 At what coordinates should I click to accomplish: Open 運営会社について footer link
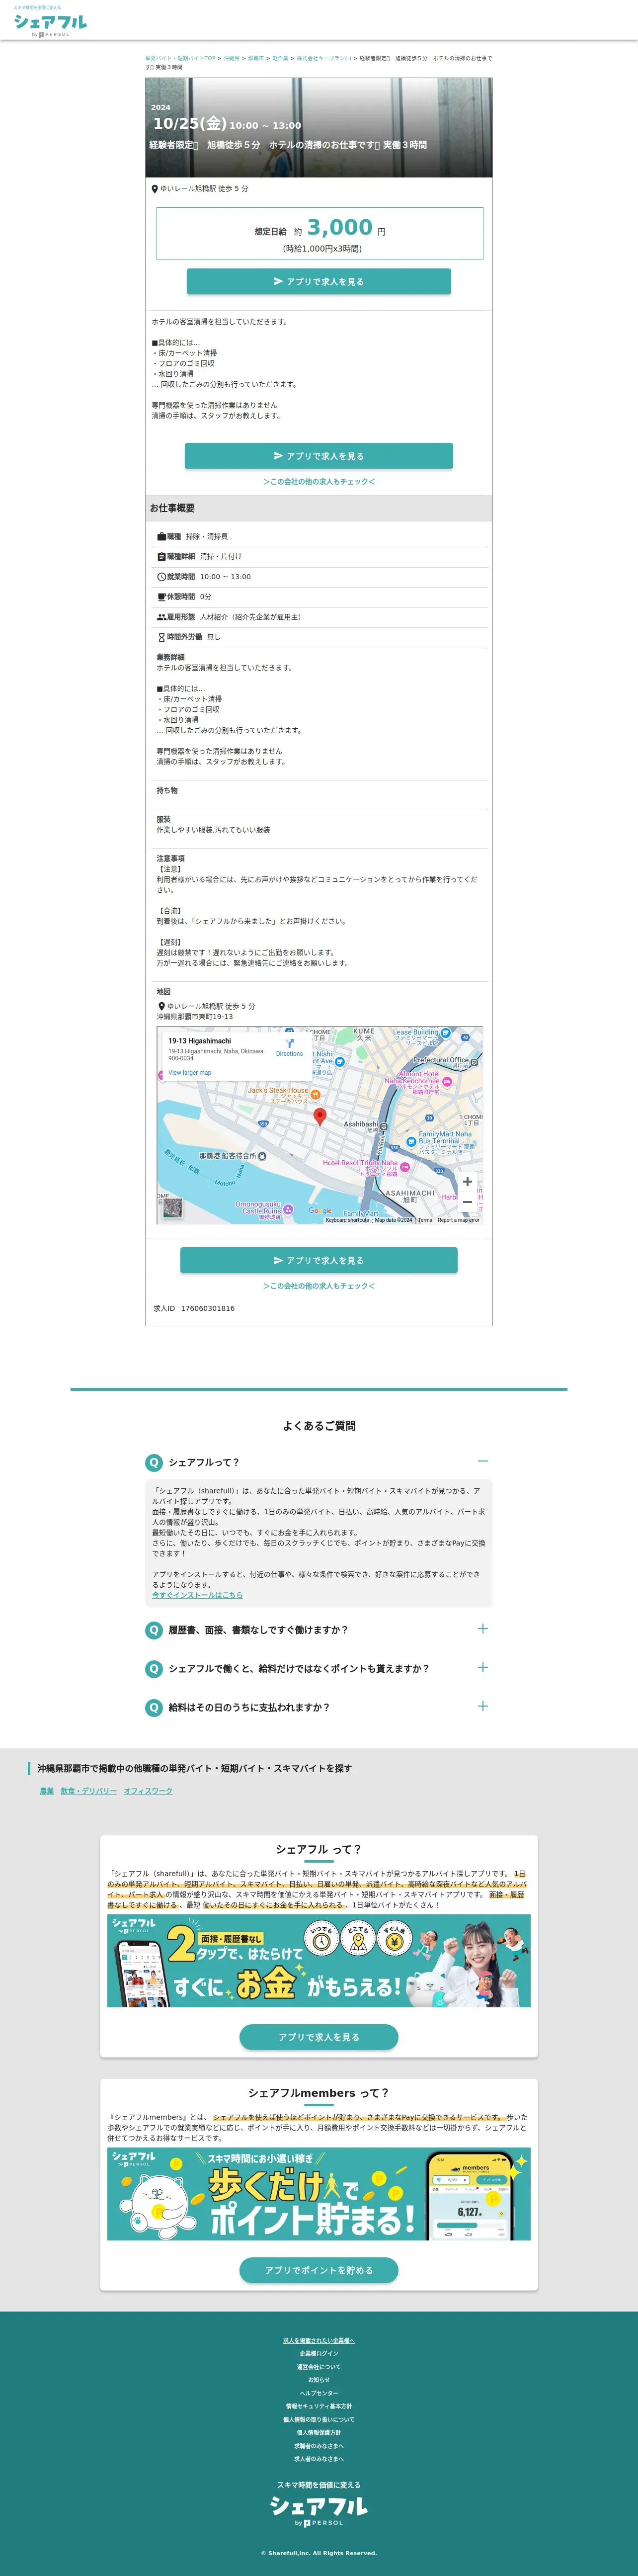[319, 2367]
